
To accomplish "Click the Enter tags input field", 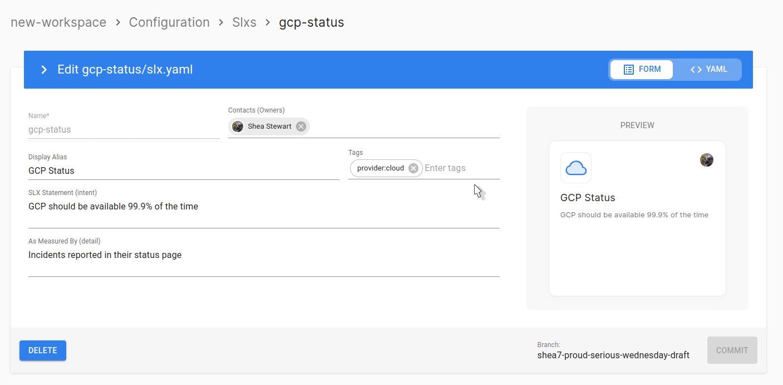I will [460, 168].
